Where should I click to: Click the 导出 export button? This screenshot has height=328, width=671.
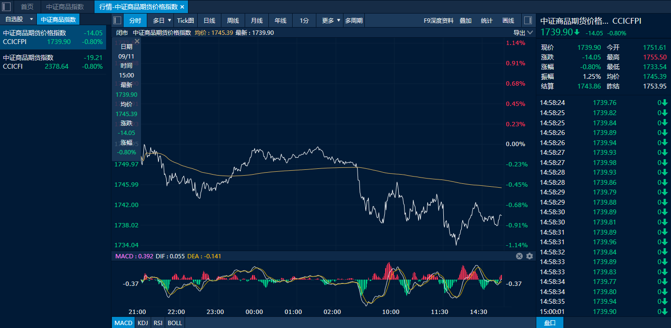(x=519, y=33)
